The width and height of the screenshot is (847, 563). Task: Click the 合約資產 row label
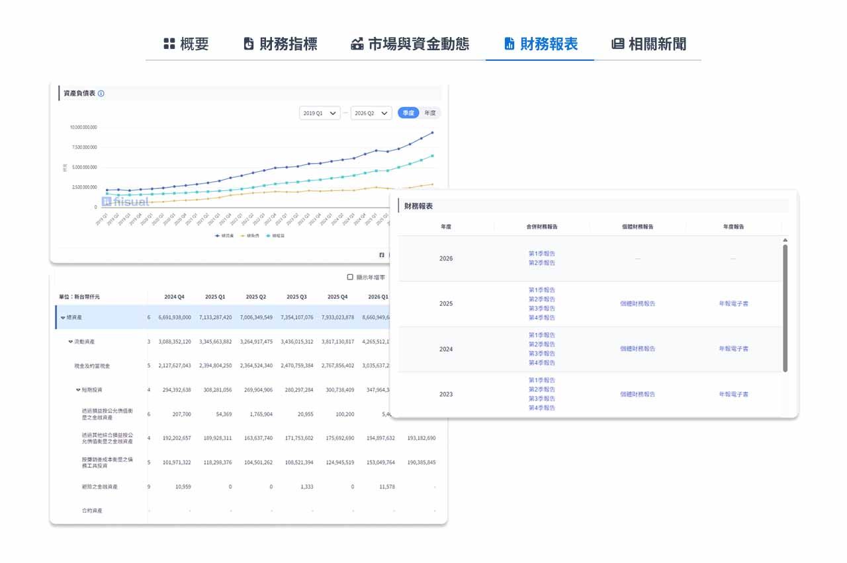(x=92, y=511)
